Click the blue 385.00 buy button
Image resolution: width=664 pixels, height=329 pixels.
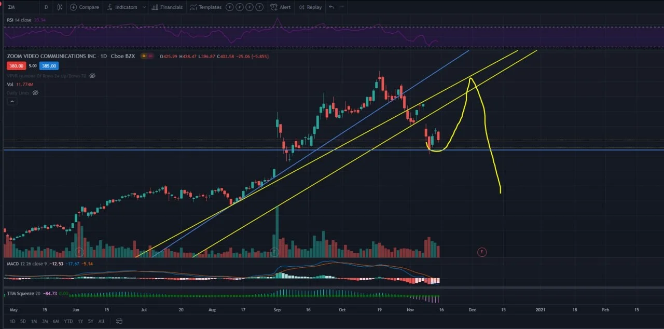click(x=49, y=66)
